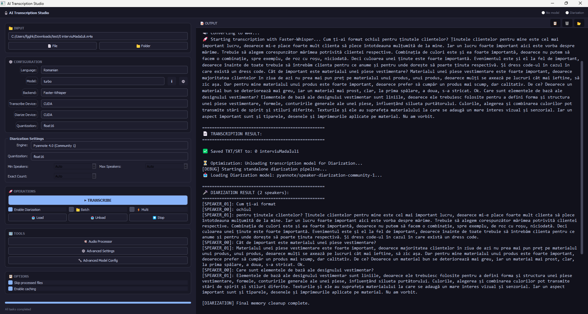
Task: Open model settings gear beside the turbo field
Action: [x=183, y=81]
